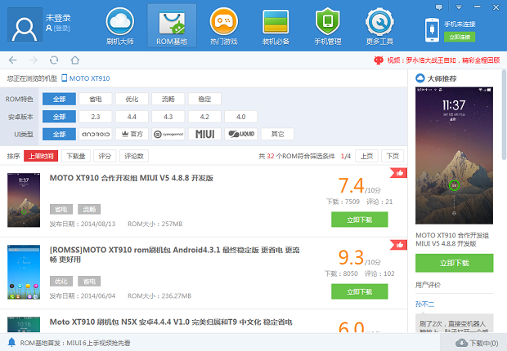
Task: Filter Android version 4.4
Action: click(x=132, y=117)
